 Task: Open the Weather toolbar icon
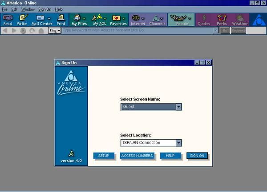[240, 20]
